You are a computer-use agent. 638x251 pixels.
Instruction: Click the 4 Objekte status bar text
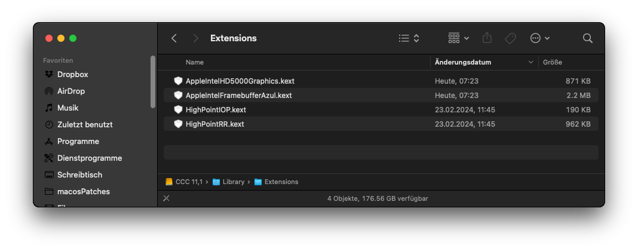point(377,198)
